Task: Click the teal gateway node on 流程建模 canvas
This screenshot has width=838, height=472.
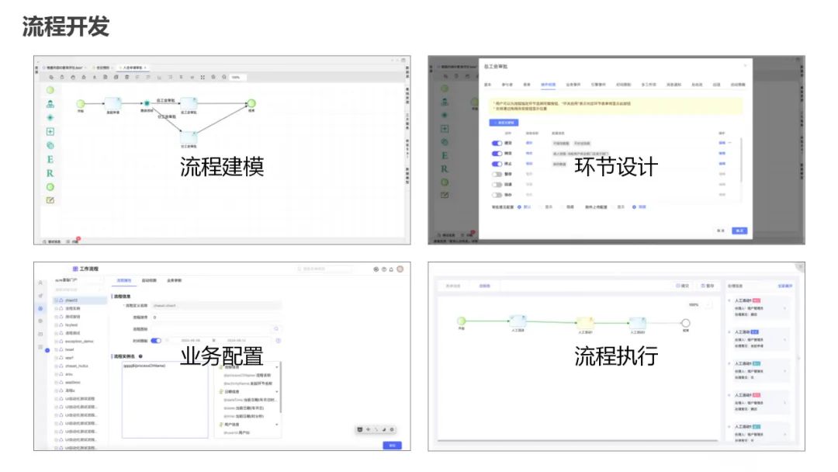Action: 147,103
